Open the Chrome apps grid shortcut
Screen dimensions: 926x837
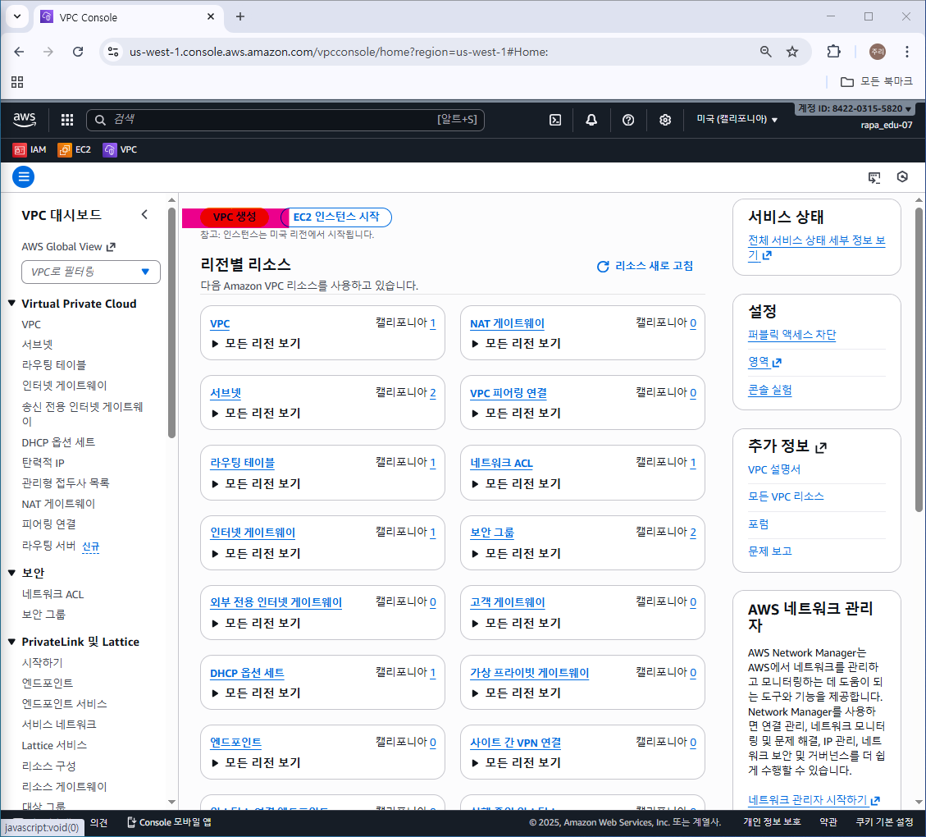18,82
